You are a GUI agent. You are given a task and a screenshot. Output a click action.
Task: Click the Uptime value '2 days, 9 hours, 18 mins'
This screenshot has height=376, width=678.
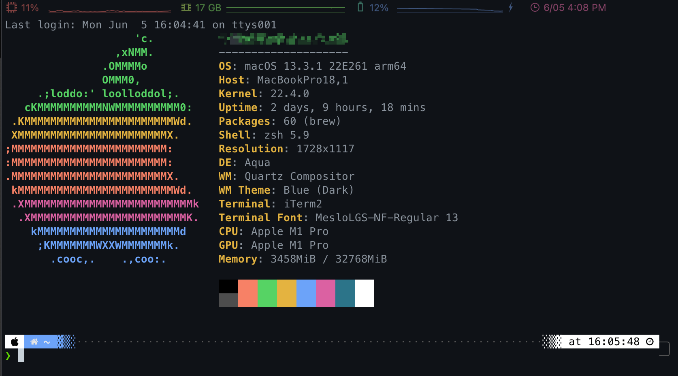coord(348,107)
